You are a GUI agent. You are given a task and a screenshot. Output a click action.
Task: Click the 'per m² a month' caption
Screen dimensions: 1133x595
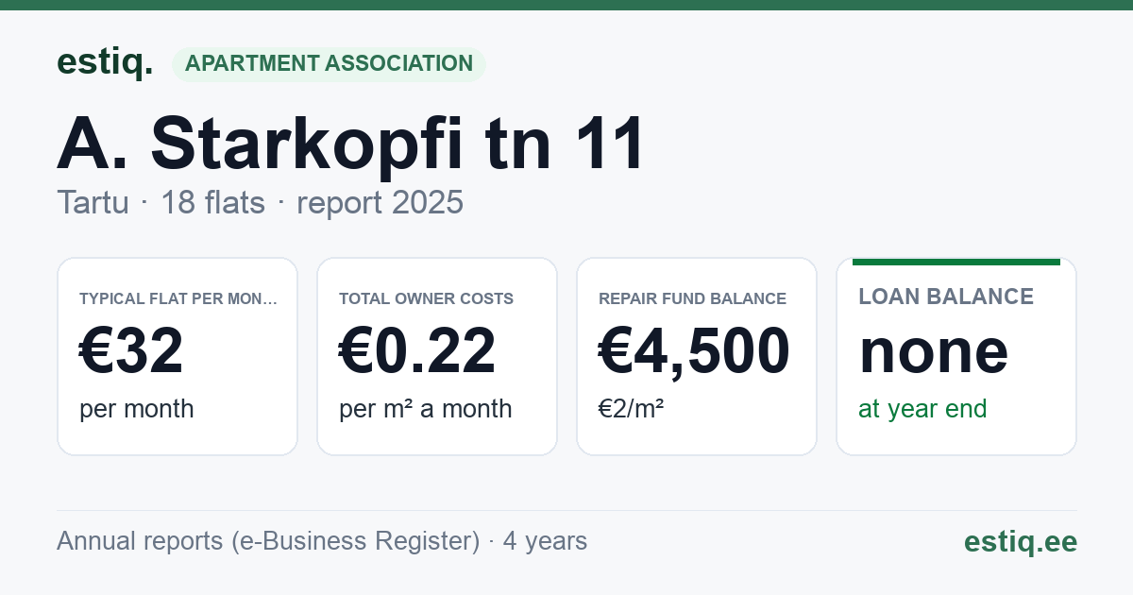pyautogui.click(x=425, y=409)
